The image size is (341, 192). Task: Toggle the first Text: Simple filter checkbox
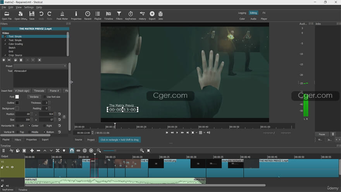[x=5, y=36]
